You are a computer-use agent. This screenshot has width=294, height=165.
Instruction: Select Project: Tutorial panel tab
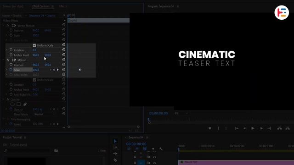[12, 137]
